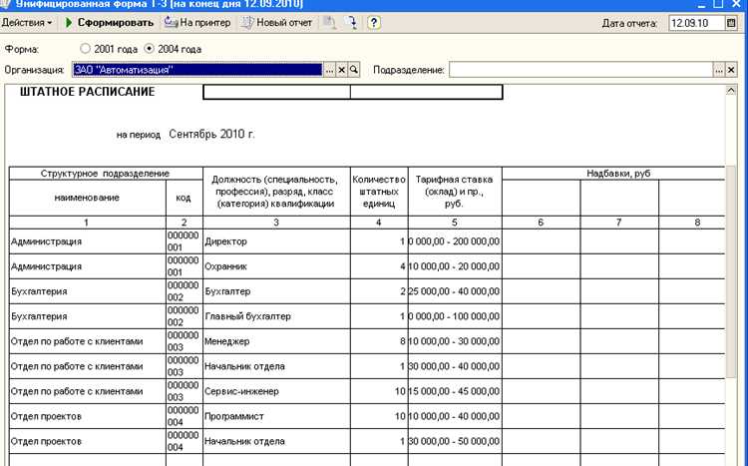This screenshot has height=466, width=748.
Task: Click inside the Подразделение input field
Action: (x=578, y=70)
